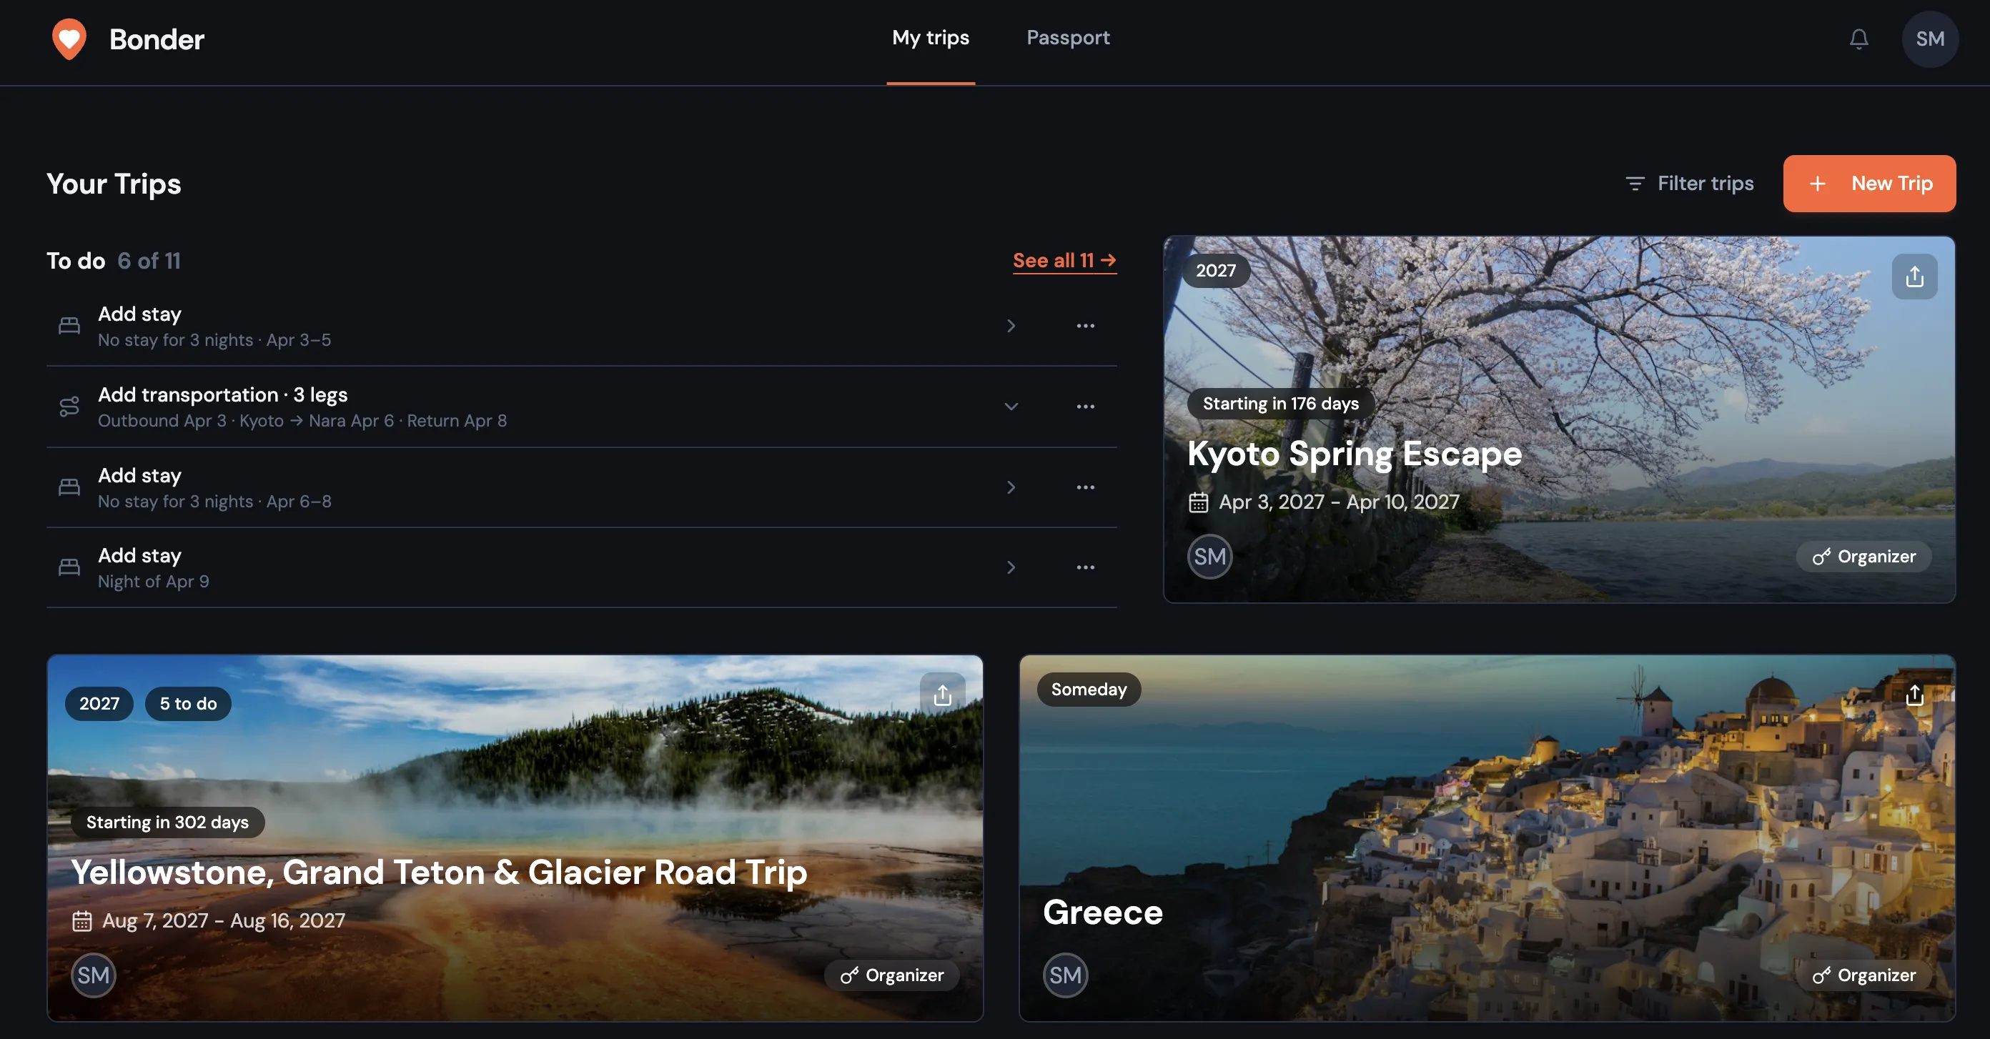The image size is (1990, 1039).
Task: Click the Bonder heart logo icon
Action: tap(69, 39)
